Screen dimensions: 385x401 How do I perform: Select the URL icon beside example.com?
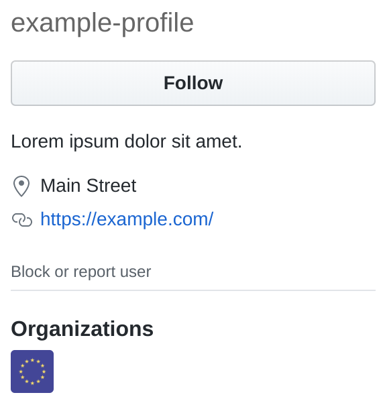tap(22, 220)
